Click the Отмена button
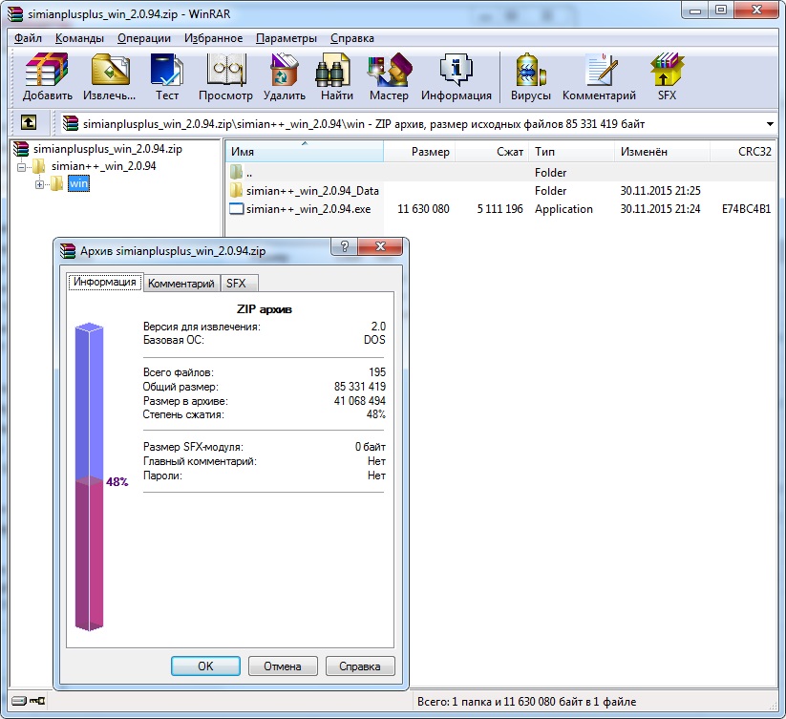Image resolution: width=786 pixels, height=719 pixels. [x=283, y=666]
